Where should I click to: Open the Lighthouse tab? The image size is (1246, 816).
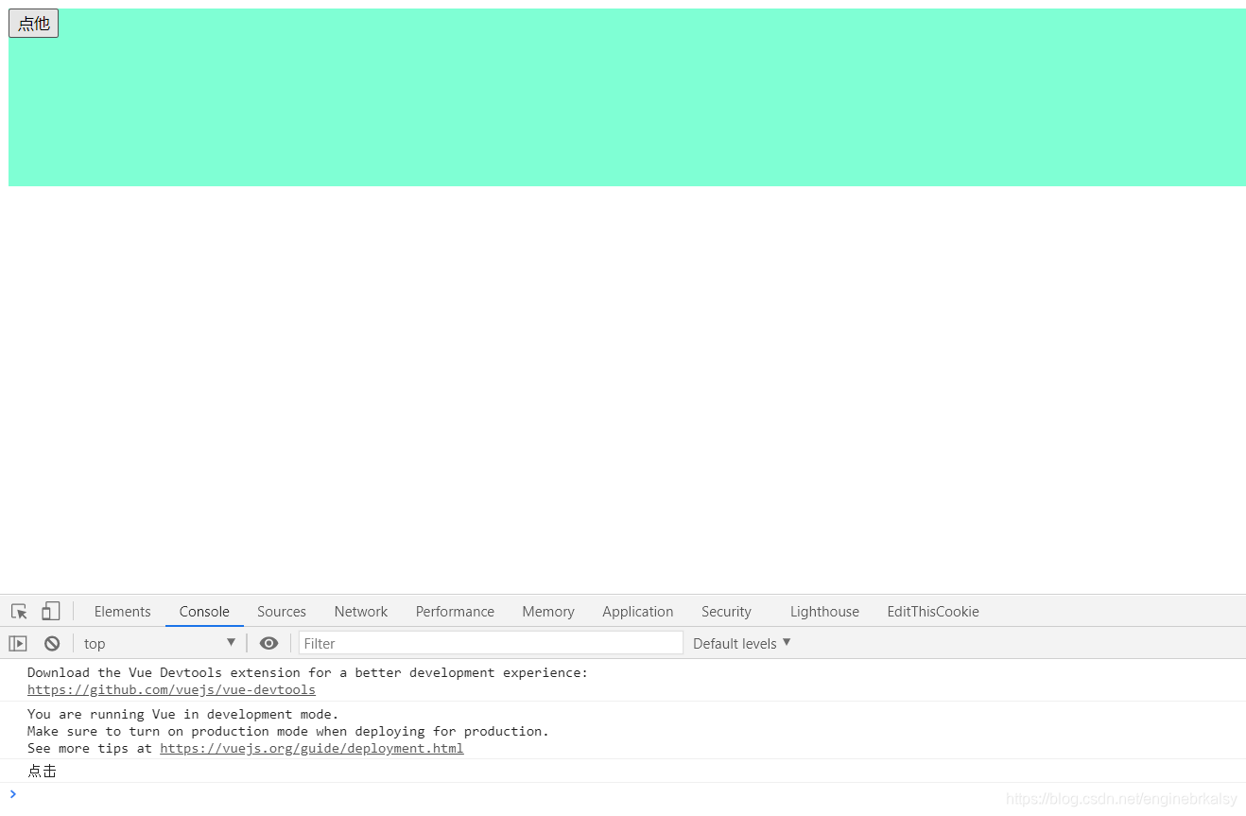[824, 612]
